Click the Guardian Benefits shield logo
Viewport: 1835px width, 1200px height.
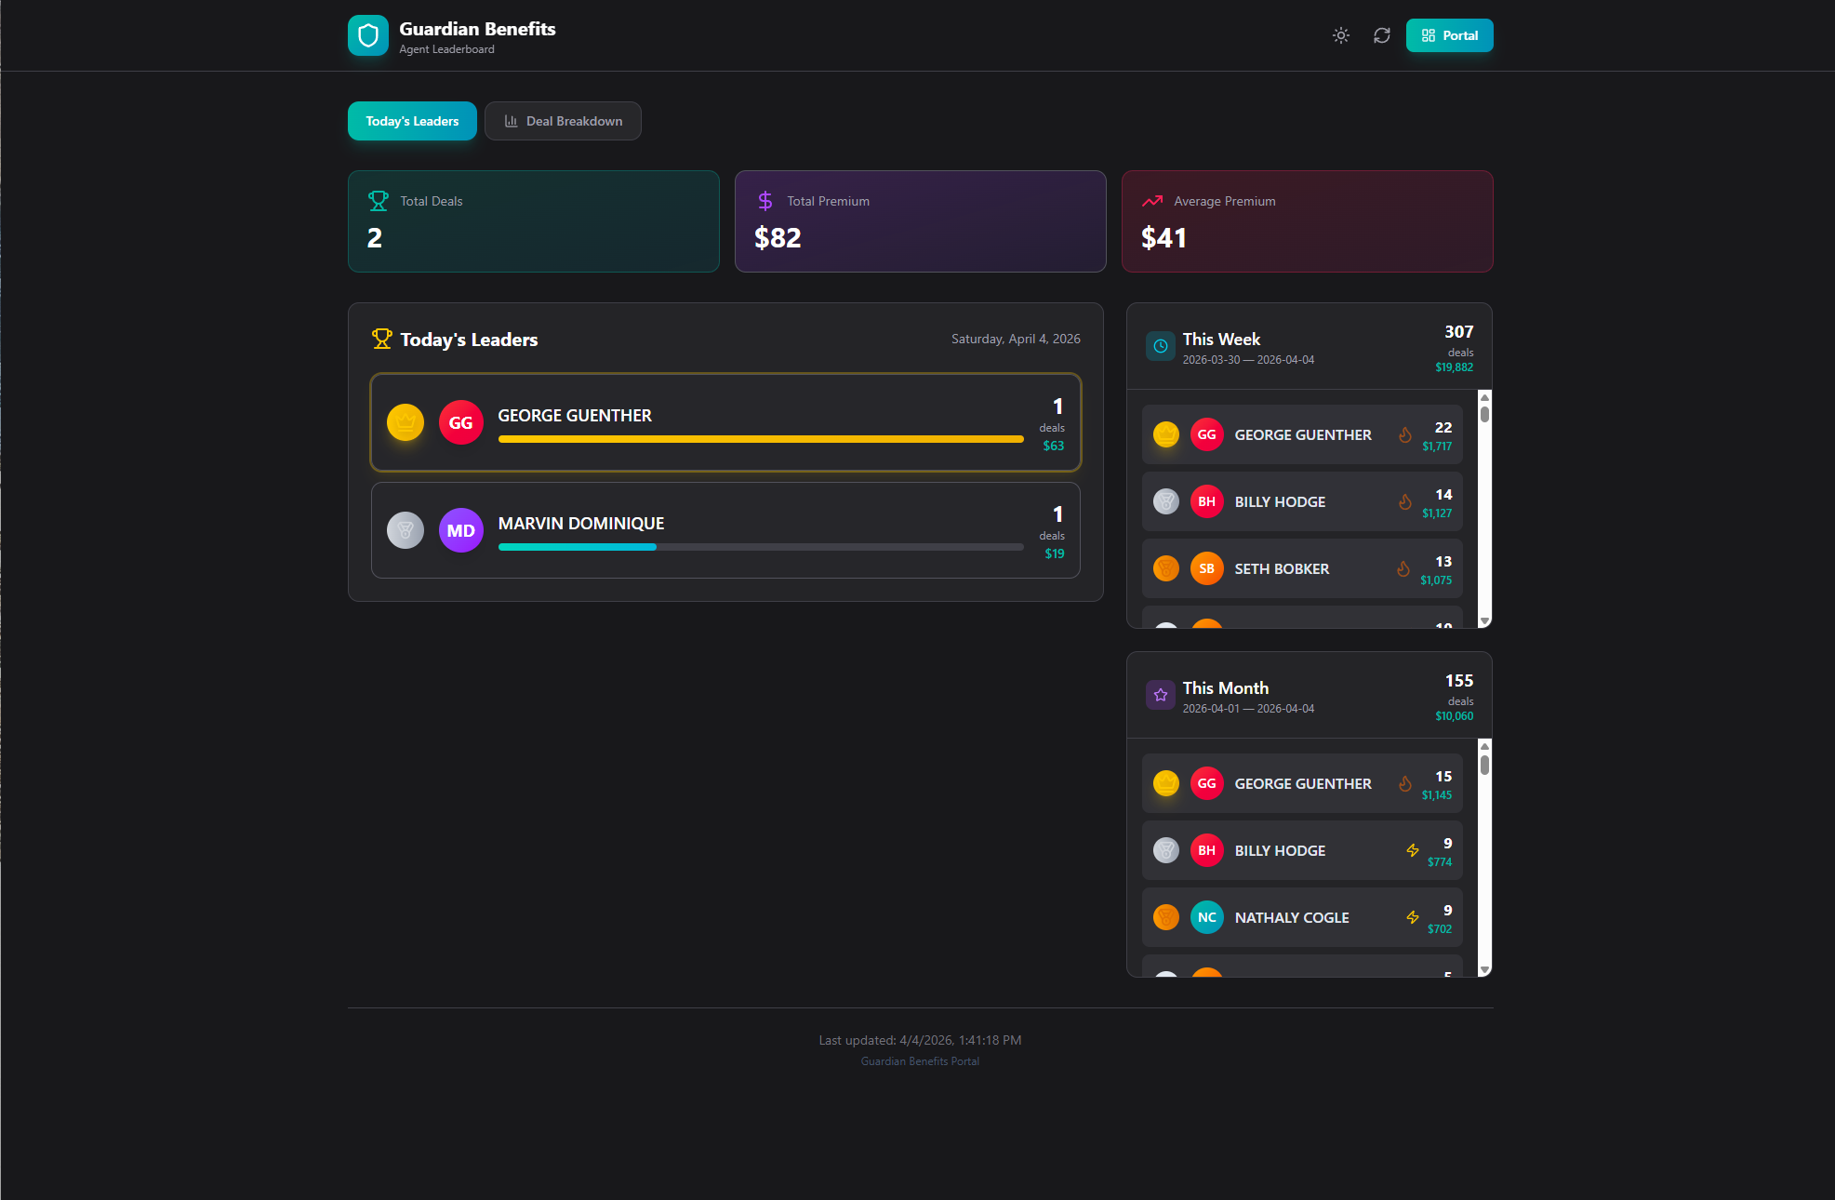click(x=367, y=35)
